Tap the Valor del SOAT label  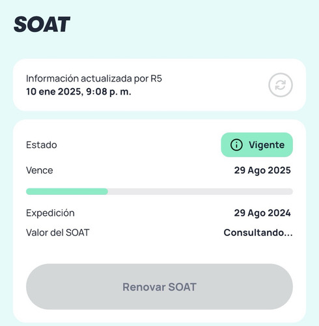(57, 233)
